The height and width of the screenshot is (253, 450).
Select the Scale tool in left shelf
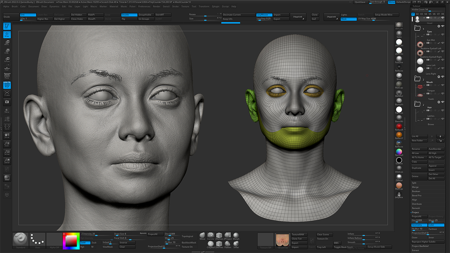[7, 51]
